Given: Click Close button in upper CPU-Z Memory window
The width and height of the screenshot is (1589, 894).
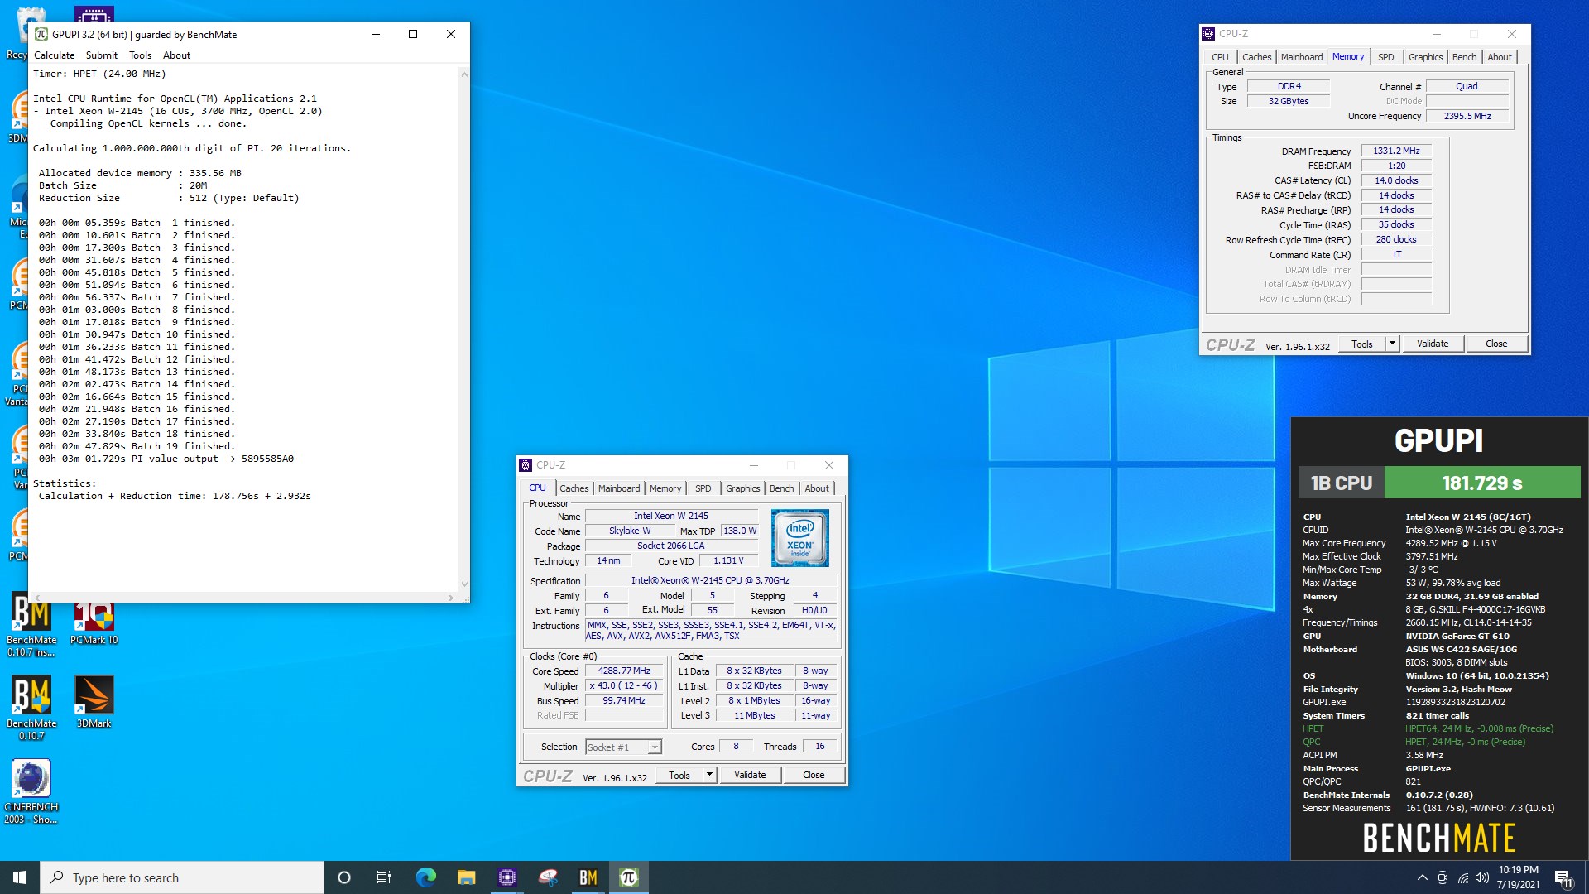Looking at the screenshot, I should (1496, 344).
